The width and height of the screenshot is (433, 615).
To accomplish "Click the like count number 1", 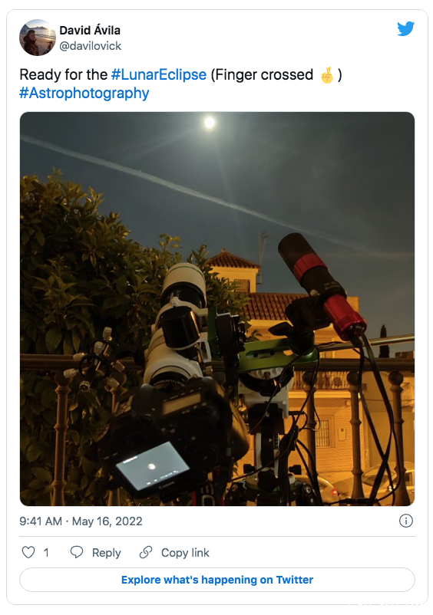I will (x=46, y=553).
